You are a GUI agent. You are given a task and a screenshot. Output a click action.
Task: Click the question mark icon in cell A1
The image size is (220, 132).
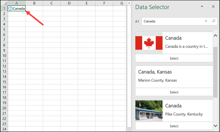coord(10,8)
